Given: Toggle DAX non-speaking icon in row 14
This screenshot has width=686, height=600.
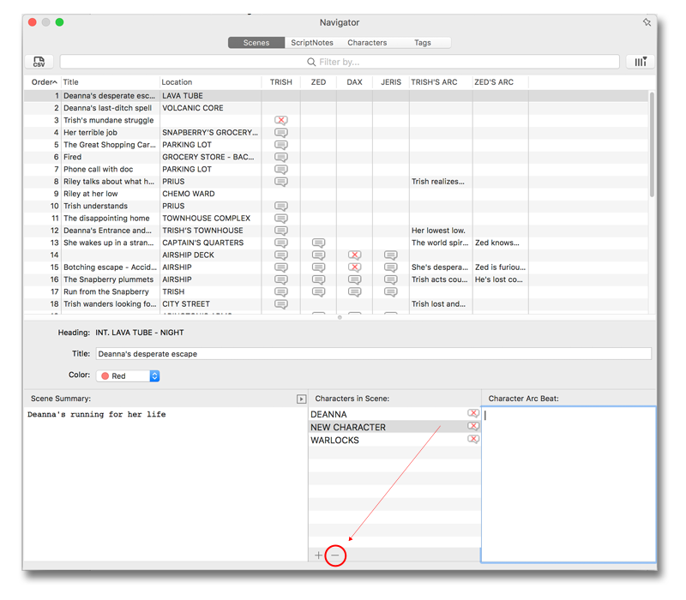Looking at the screenshot, I should click(x=354, y=255).
